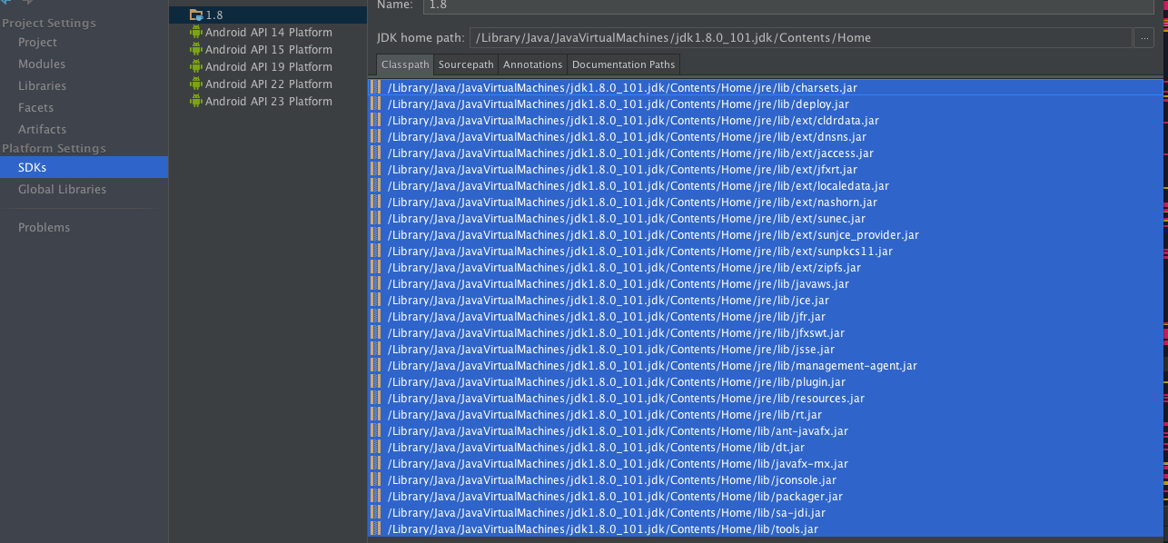Click the jar icon of ext/jaccess.jar row
Viewport: 1168px width, 543px height.
tap(376, 153)
